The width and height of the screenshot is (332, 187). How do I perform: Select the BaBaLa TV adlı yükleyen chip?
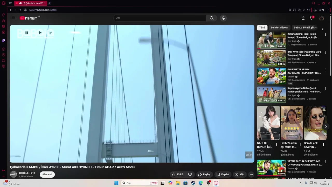(306, 28)
